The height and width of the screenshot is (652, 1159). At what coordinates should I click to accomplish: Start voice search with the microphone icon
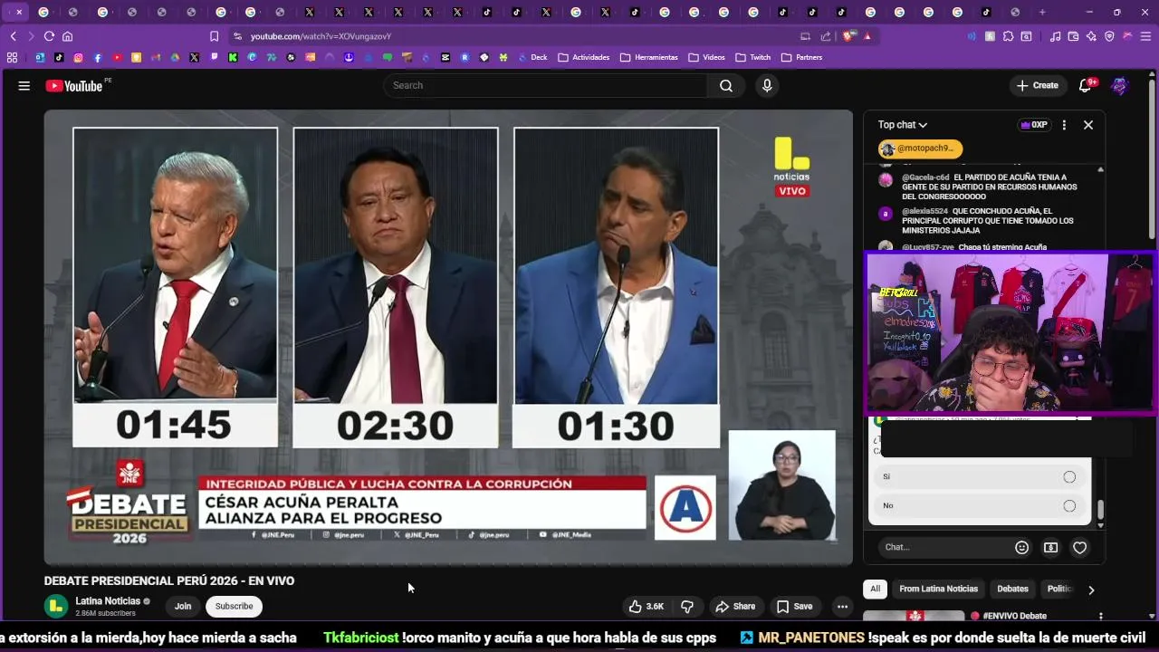(767, 85)
